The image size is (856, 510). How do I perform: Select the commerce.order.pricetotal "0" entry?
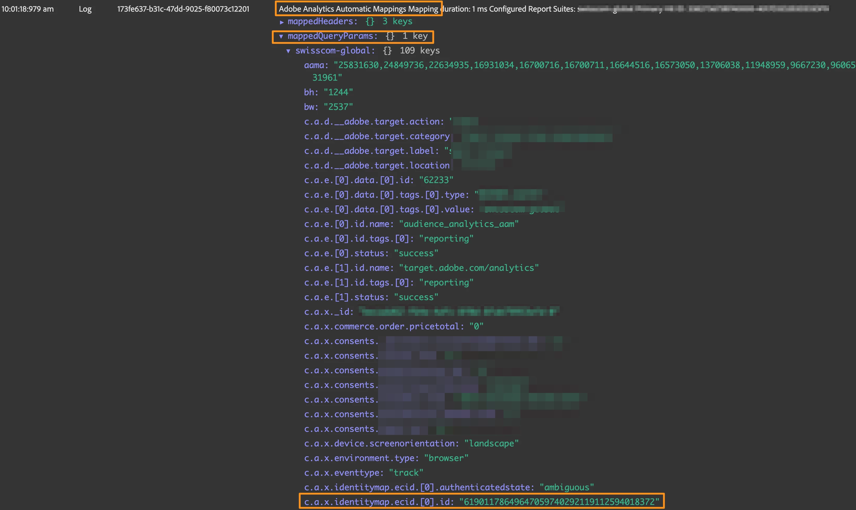point(393,326)
